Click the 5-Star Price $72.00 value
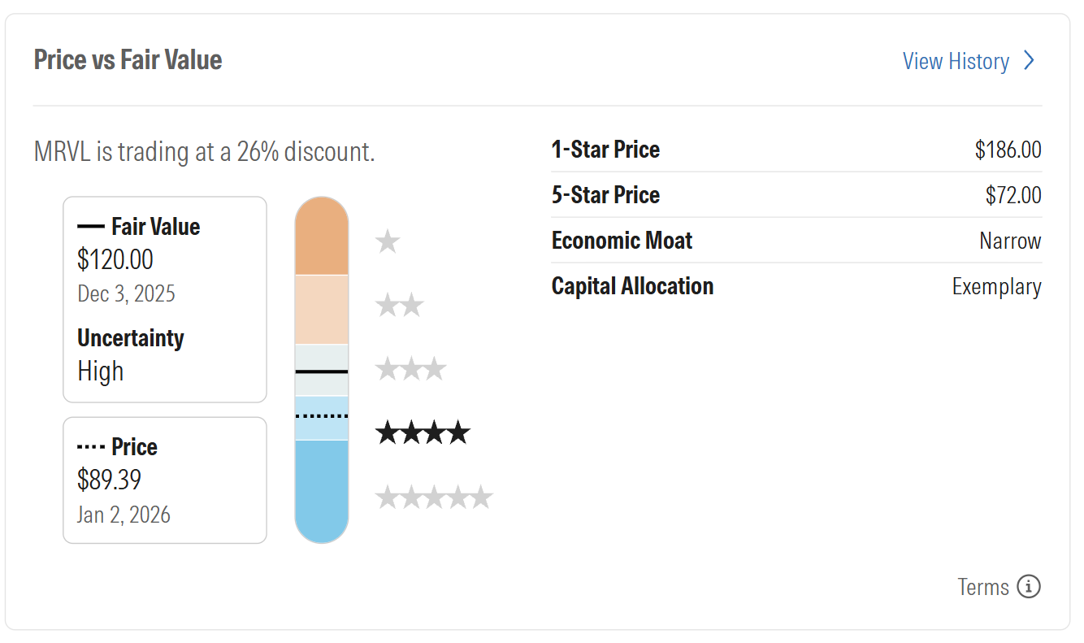The height and width of the screenshot is (643, 1084). point(1012,195)
